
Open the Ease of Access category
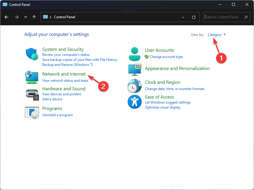159,97
